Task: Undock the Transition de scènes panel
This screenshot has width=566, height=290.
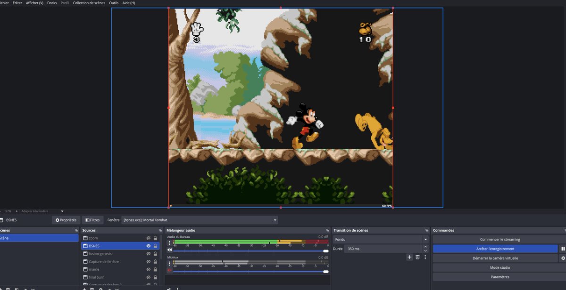Action: 427,230
